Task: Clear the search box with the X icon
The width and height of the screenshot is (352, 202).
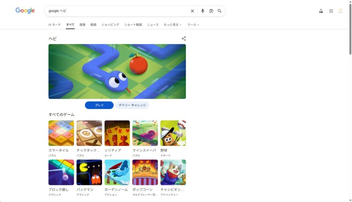Action: (x=192, y=11)
